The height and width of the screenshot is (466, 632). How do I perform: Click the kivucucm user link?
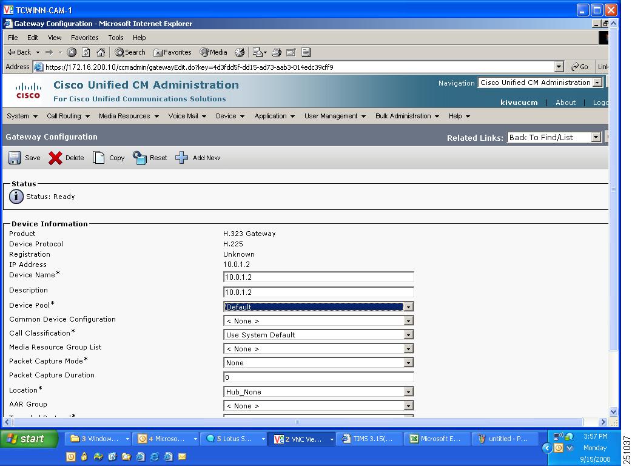[x=519, y=103]
